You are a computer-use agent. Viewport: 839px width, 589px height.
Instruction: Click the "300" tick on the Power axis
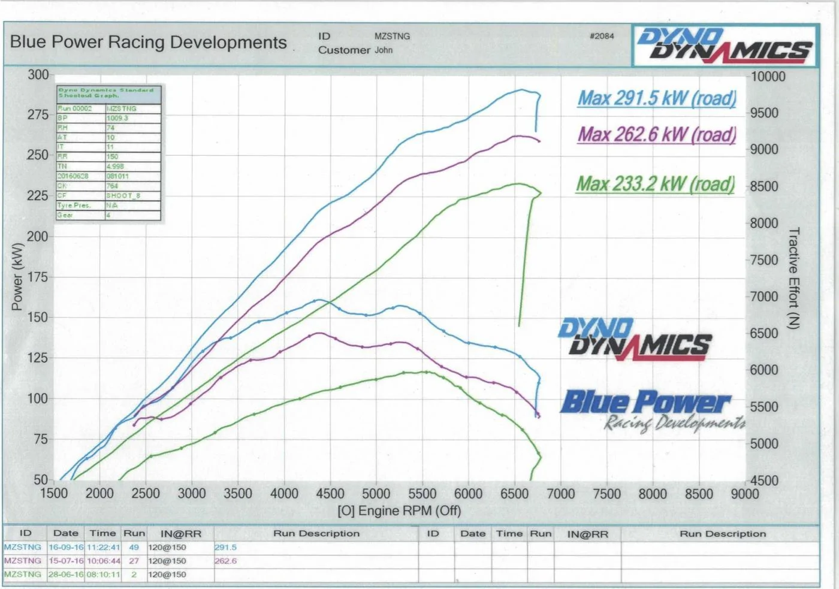click(x=38, y=75)
